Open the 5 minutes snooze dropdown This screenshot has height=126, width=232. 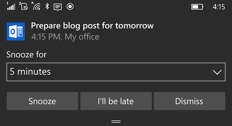tap(116, 72)
